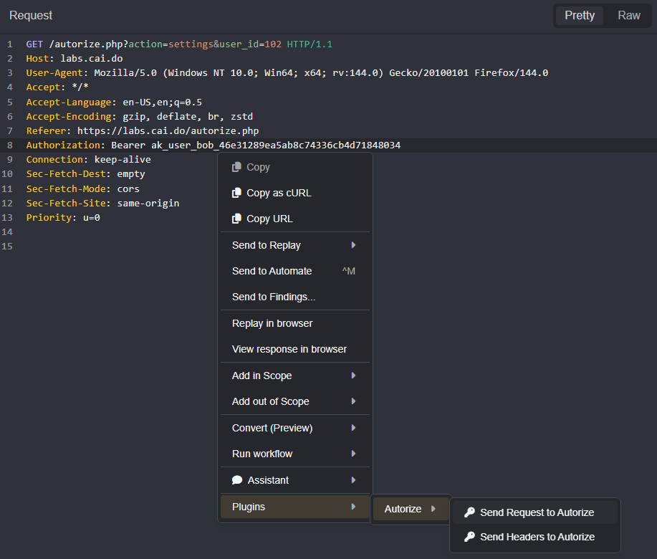Screen dimensions: 657x559
Task: Switch to the Pretty view
Action: (579, 16)
